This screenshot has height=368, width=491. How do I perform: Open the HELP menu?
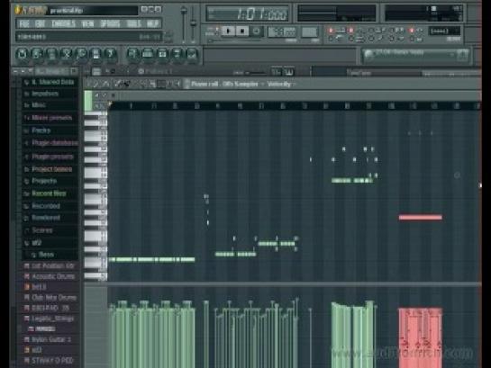(x=152, y=23)
